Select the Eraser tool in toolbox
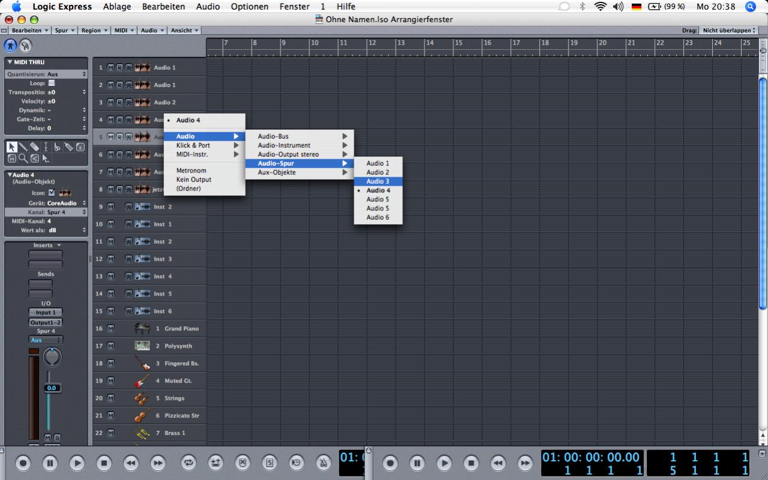The height and width of the screenshot is (480, 768). (x=34, y=147)
